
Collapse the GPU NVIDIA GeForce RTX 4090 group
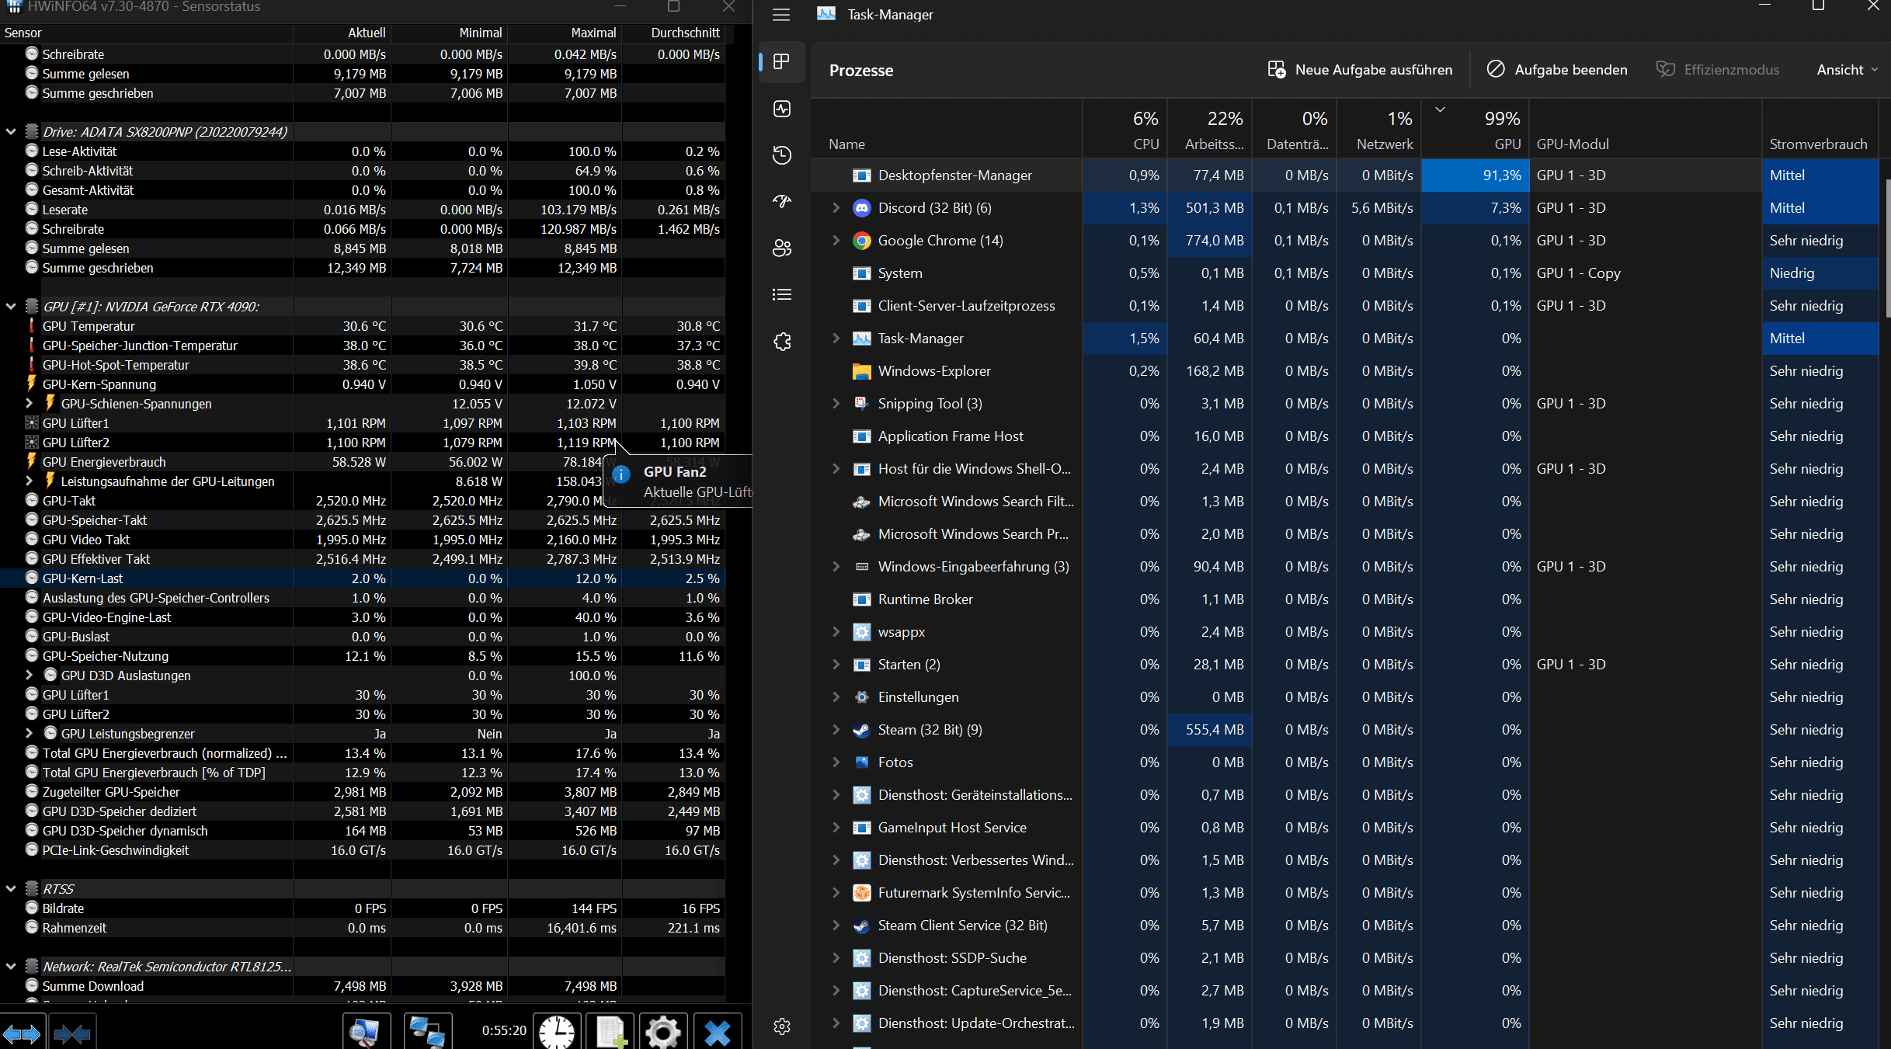coord(11,307)
